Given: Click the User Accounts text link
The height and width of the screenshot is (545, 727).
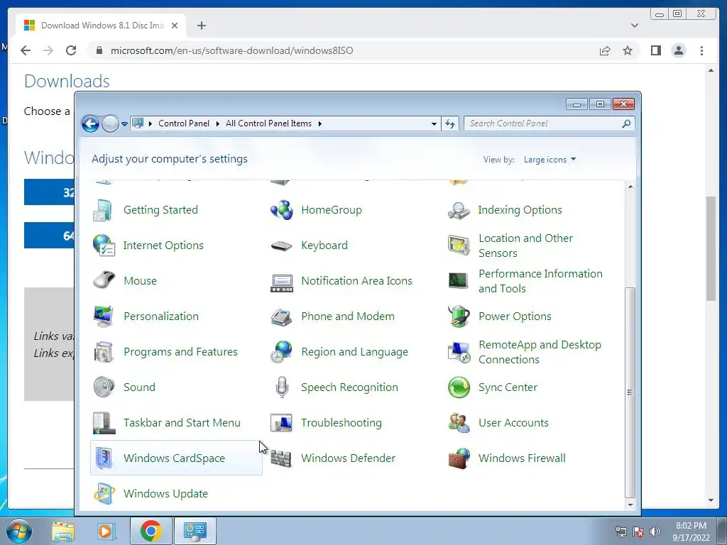Looking at the screenshot, I should [x=513, y=423].
